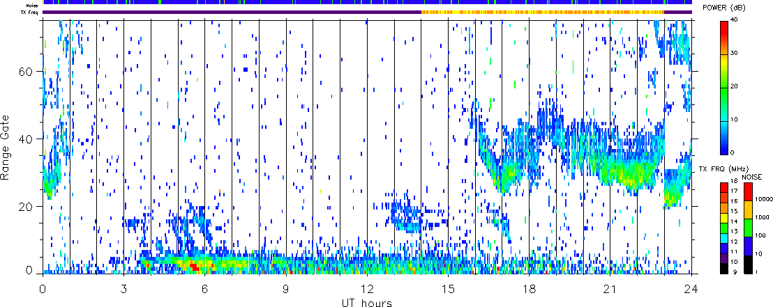Click the orange portion of the TX Freq strip
The image size is (773, 307).
click(542, 13)
